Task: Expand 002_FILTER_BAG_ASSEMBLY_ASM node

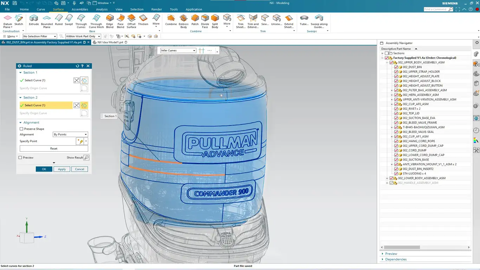Action: point(392,90)
